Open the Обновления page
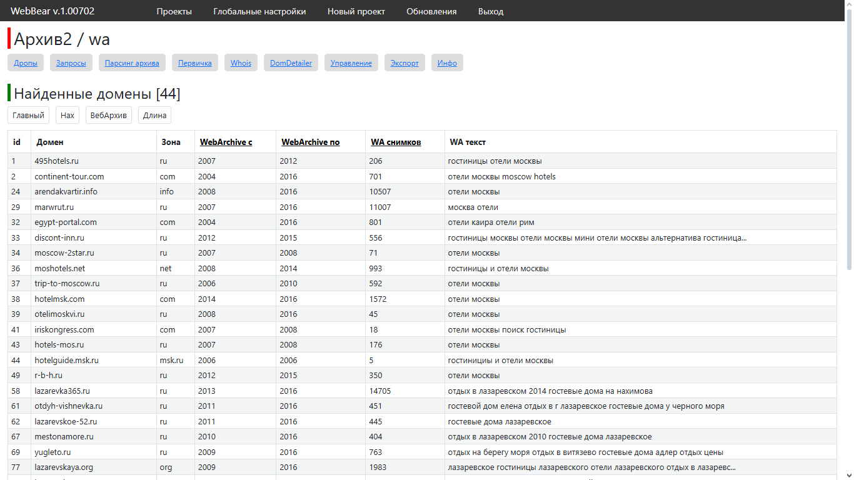The width and height of the screenshot is (854, 480). pyautogui.click(x=431, y=11)
